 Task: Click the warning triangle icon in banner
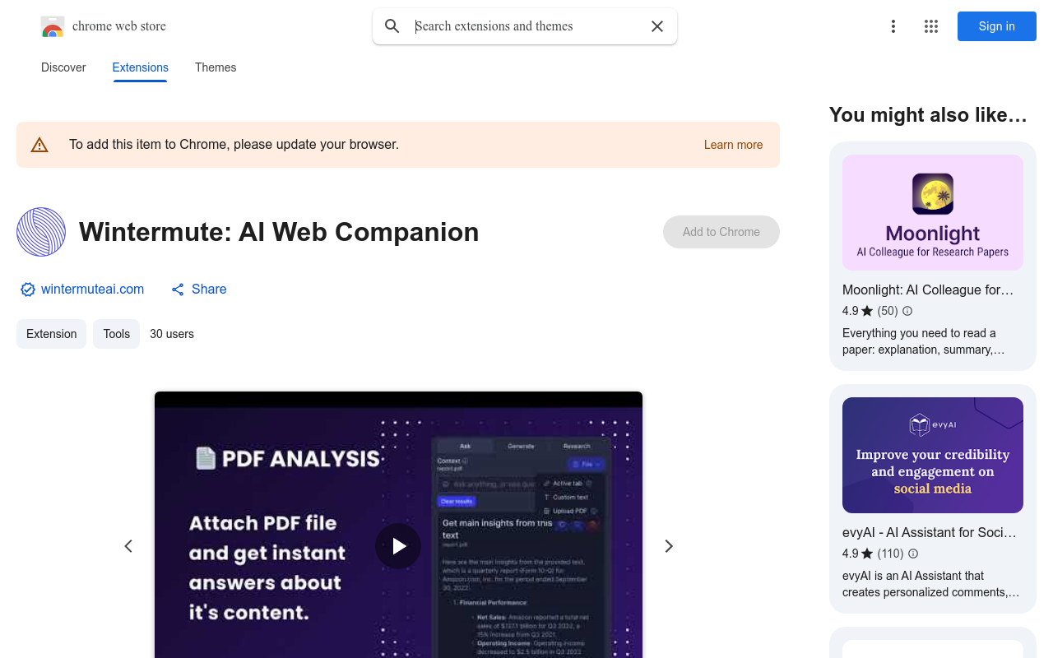[39, 145]
